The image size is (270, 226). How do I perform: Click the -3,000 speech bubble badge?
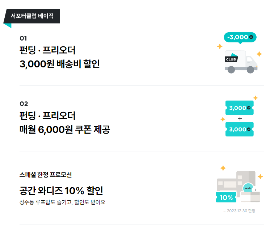point(240,37)
